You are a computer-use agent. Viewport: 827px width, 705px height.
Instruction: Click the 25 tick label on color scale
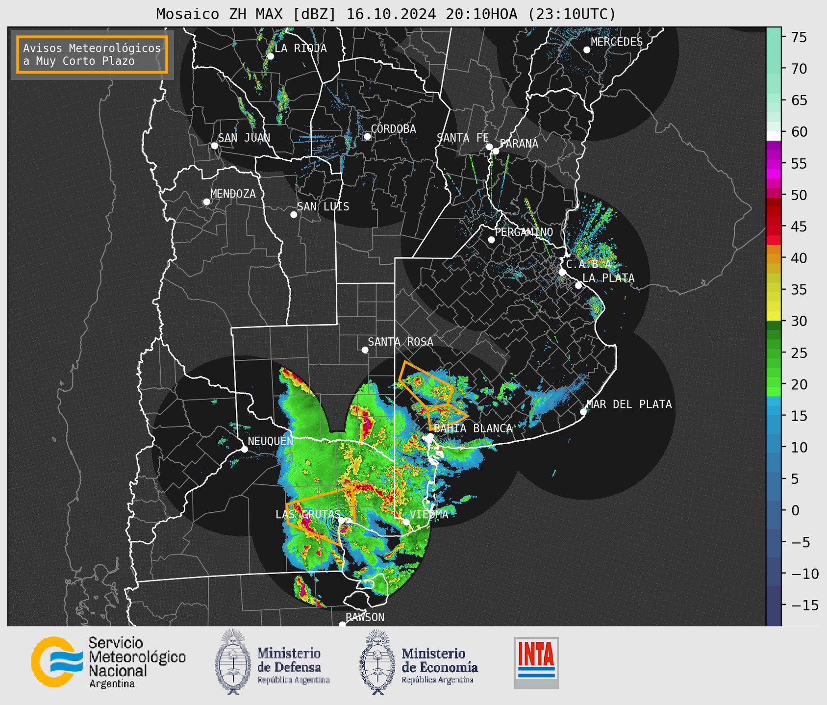tap(799, 353)
